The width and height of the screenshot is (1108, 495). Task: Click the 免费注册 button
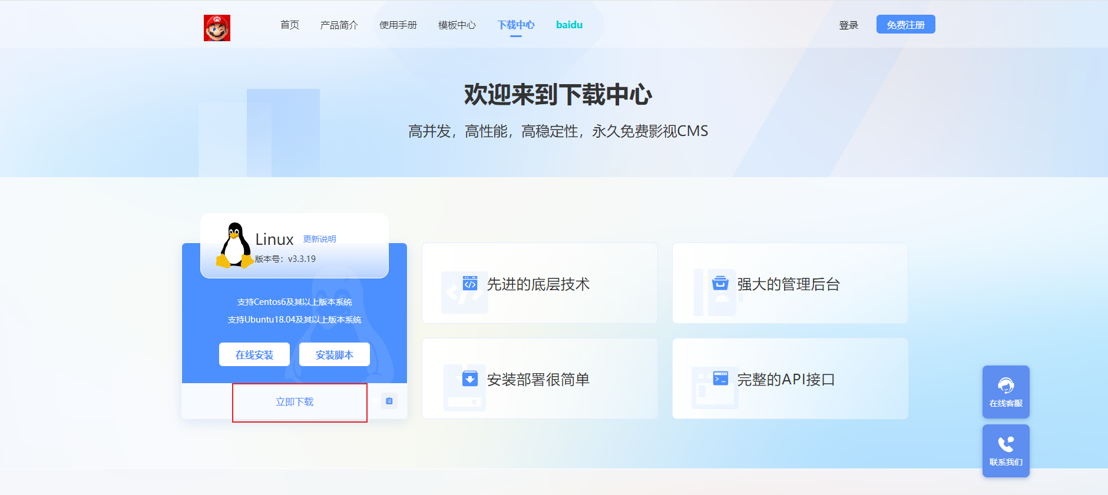[x=905, y=25]
